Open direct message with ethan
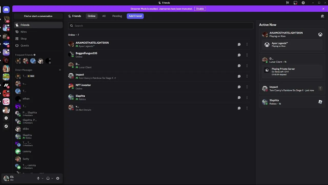This screenshot has width=328, height=185. tap(38, 99)
